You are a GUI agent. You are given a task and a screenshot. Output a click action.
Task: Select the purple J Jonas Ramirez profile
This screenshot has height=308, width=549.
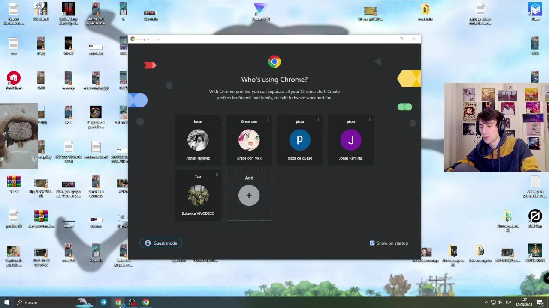(351, 140)
